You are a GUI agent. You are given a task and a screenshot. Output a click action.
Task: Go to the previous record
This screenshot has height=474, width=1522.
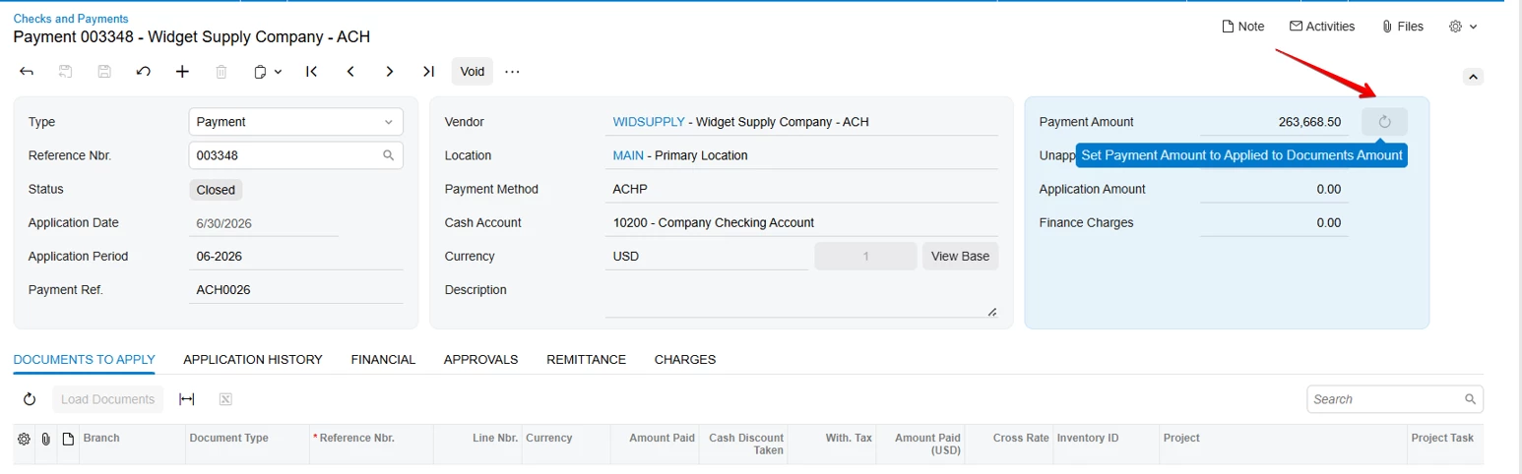[x=350, y=72]
